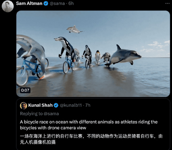Play the animal bicycle race video

93,54
